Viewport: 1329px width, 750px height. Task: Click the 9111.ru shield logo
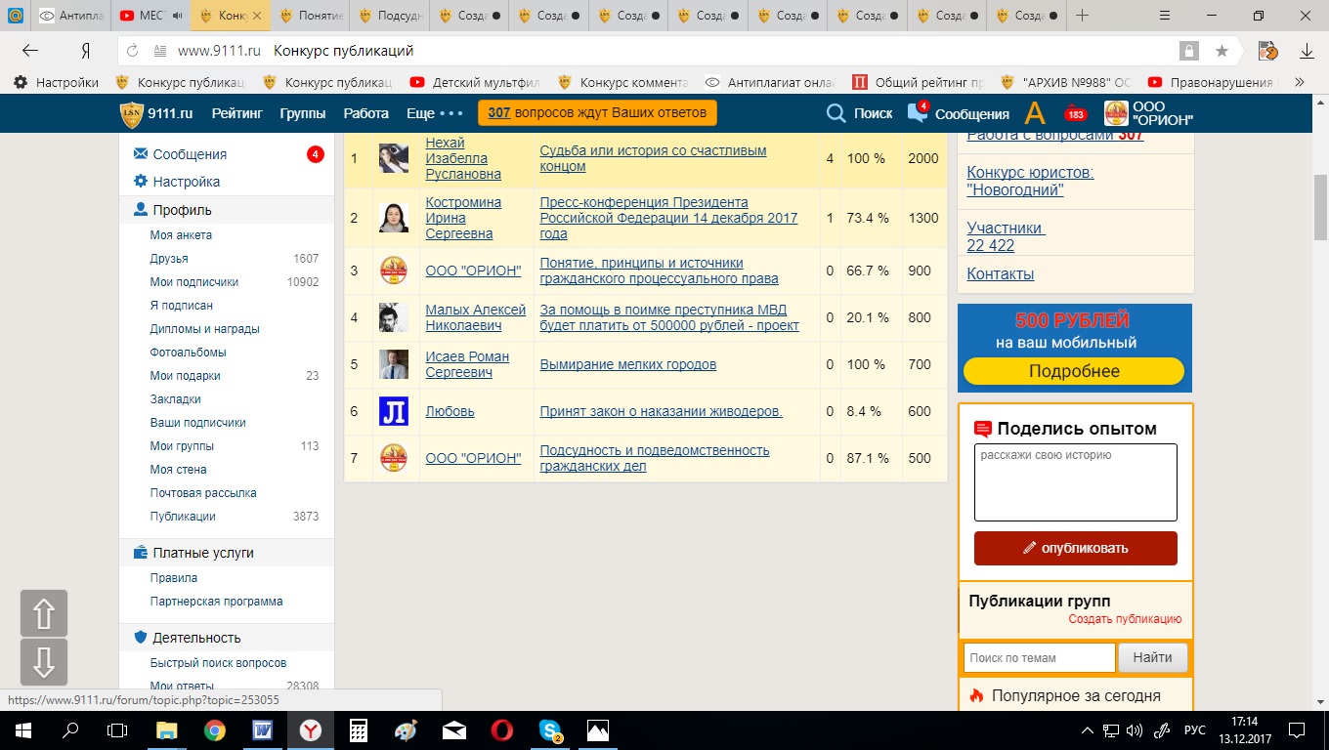pyautogui.click(x=131, y=113)
